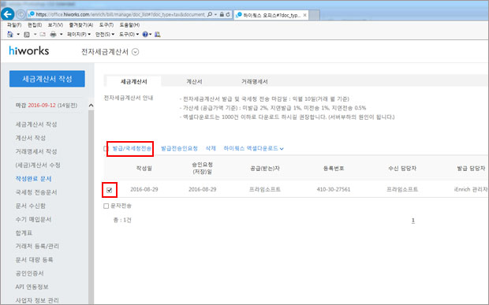Open 공인인증서 in the sidebar
489x305 pixels.
pyautogui.click(x=30, y=273)
